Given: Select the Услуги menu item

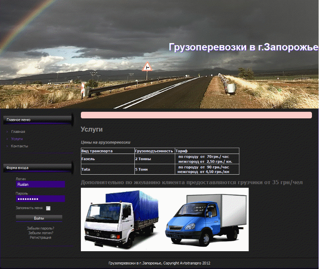Looking at the screenshot, I should coord(17,139).
